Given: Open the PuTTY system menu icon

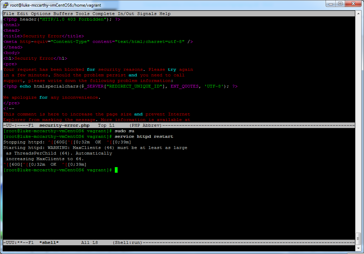Looking at the screenshot, I should pyautogui.click(x=5, y=5).
